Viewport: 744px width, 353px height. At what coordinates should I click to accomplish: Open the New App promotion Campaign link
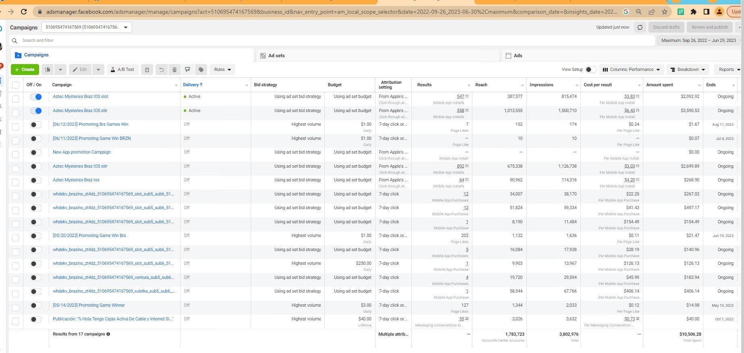point(81,152)
